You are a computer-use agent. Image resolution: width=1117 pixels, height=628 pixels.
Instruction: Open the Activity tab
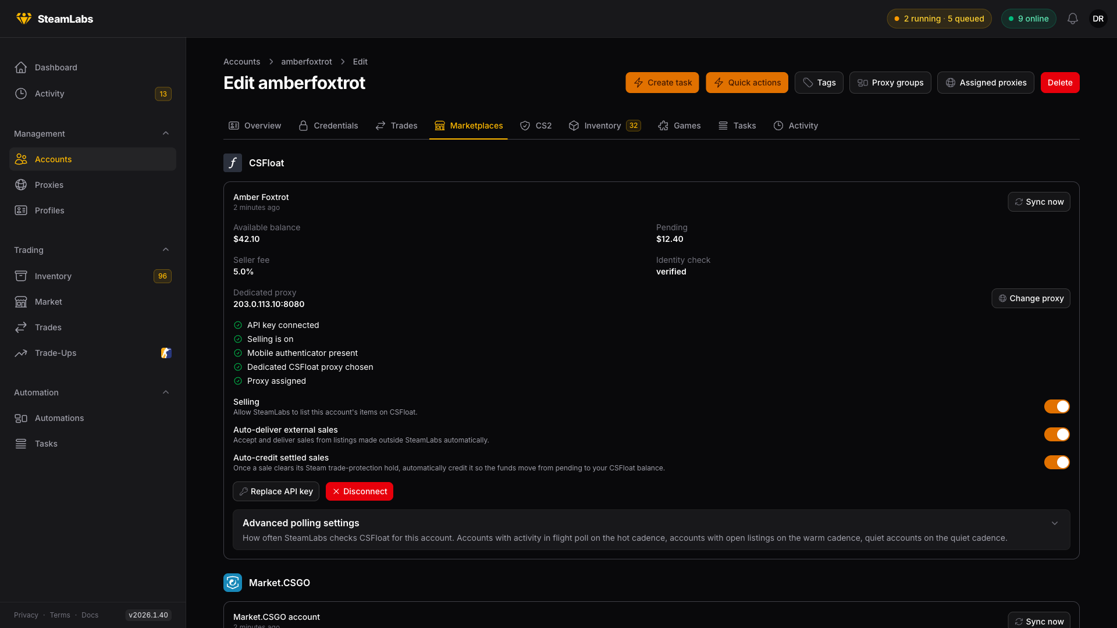click(x=795, y=126)
